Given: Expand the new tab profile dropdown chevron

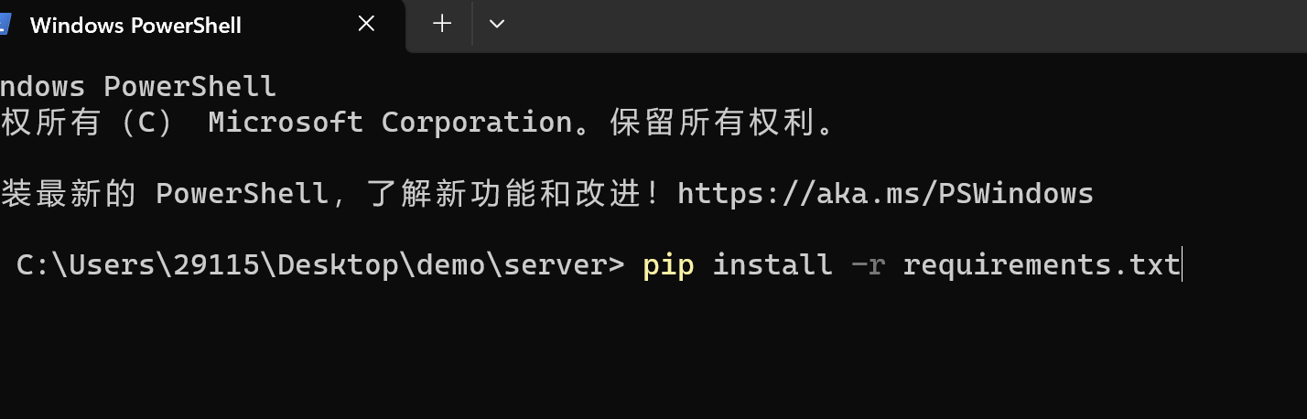Looking at the screenshot, I should click(x=497, y=24).
